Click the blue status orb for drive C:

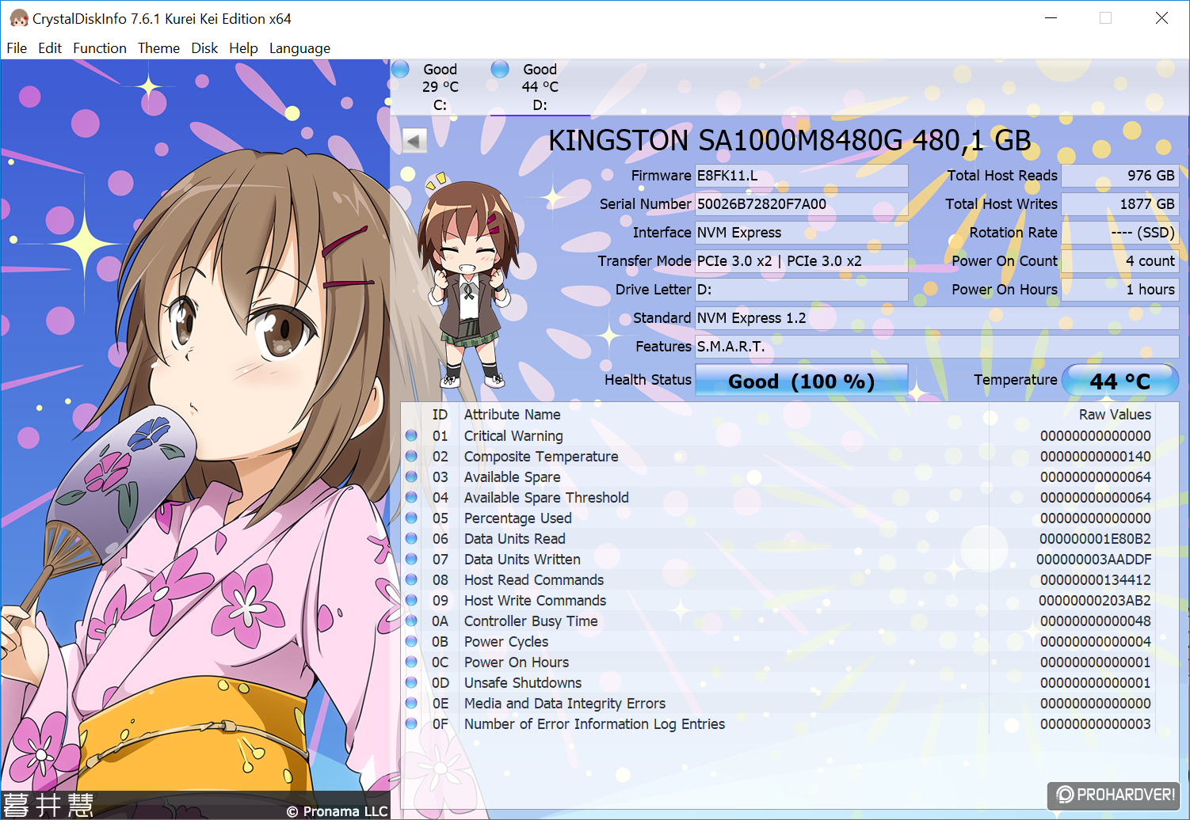[401, 70]
